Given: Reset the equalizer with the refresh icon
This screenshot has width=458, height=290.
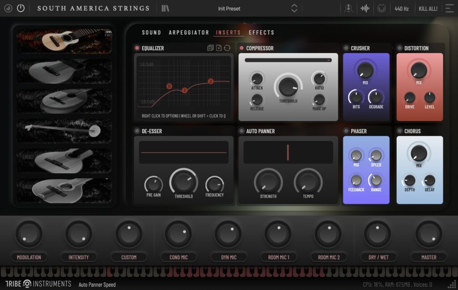Looking at the screenshot, I should click(227, 48).
